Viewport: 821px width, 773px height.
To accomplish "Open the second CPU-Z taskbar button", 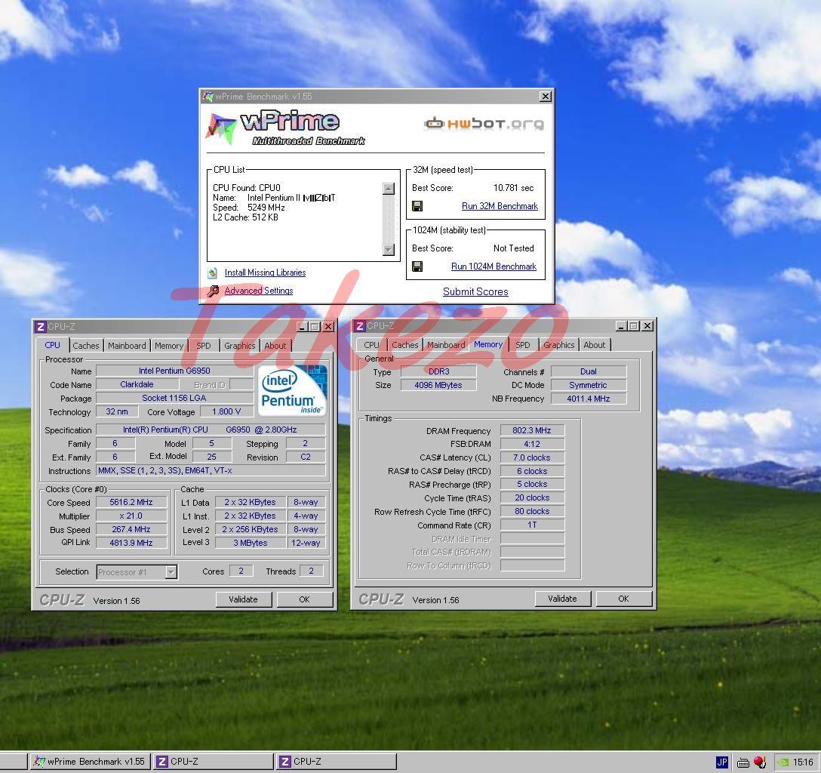I will tap(336, 762).
